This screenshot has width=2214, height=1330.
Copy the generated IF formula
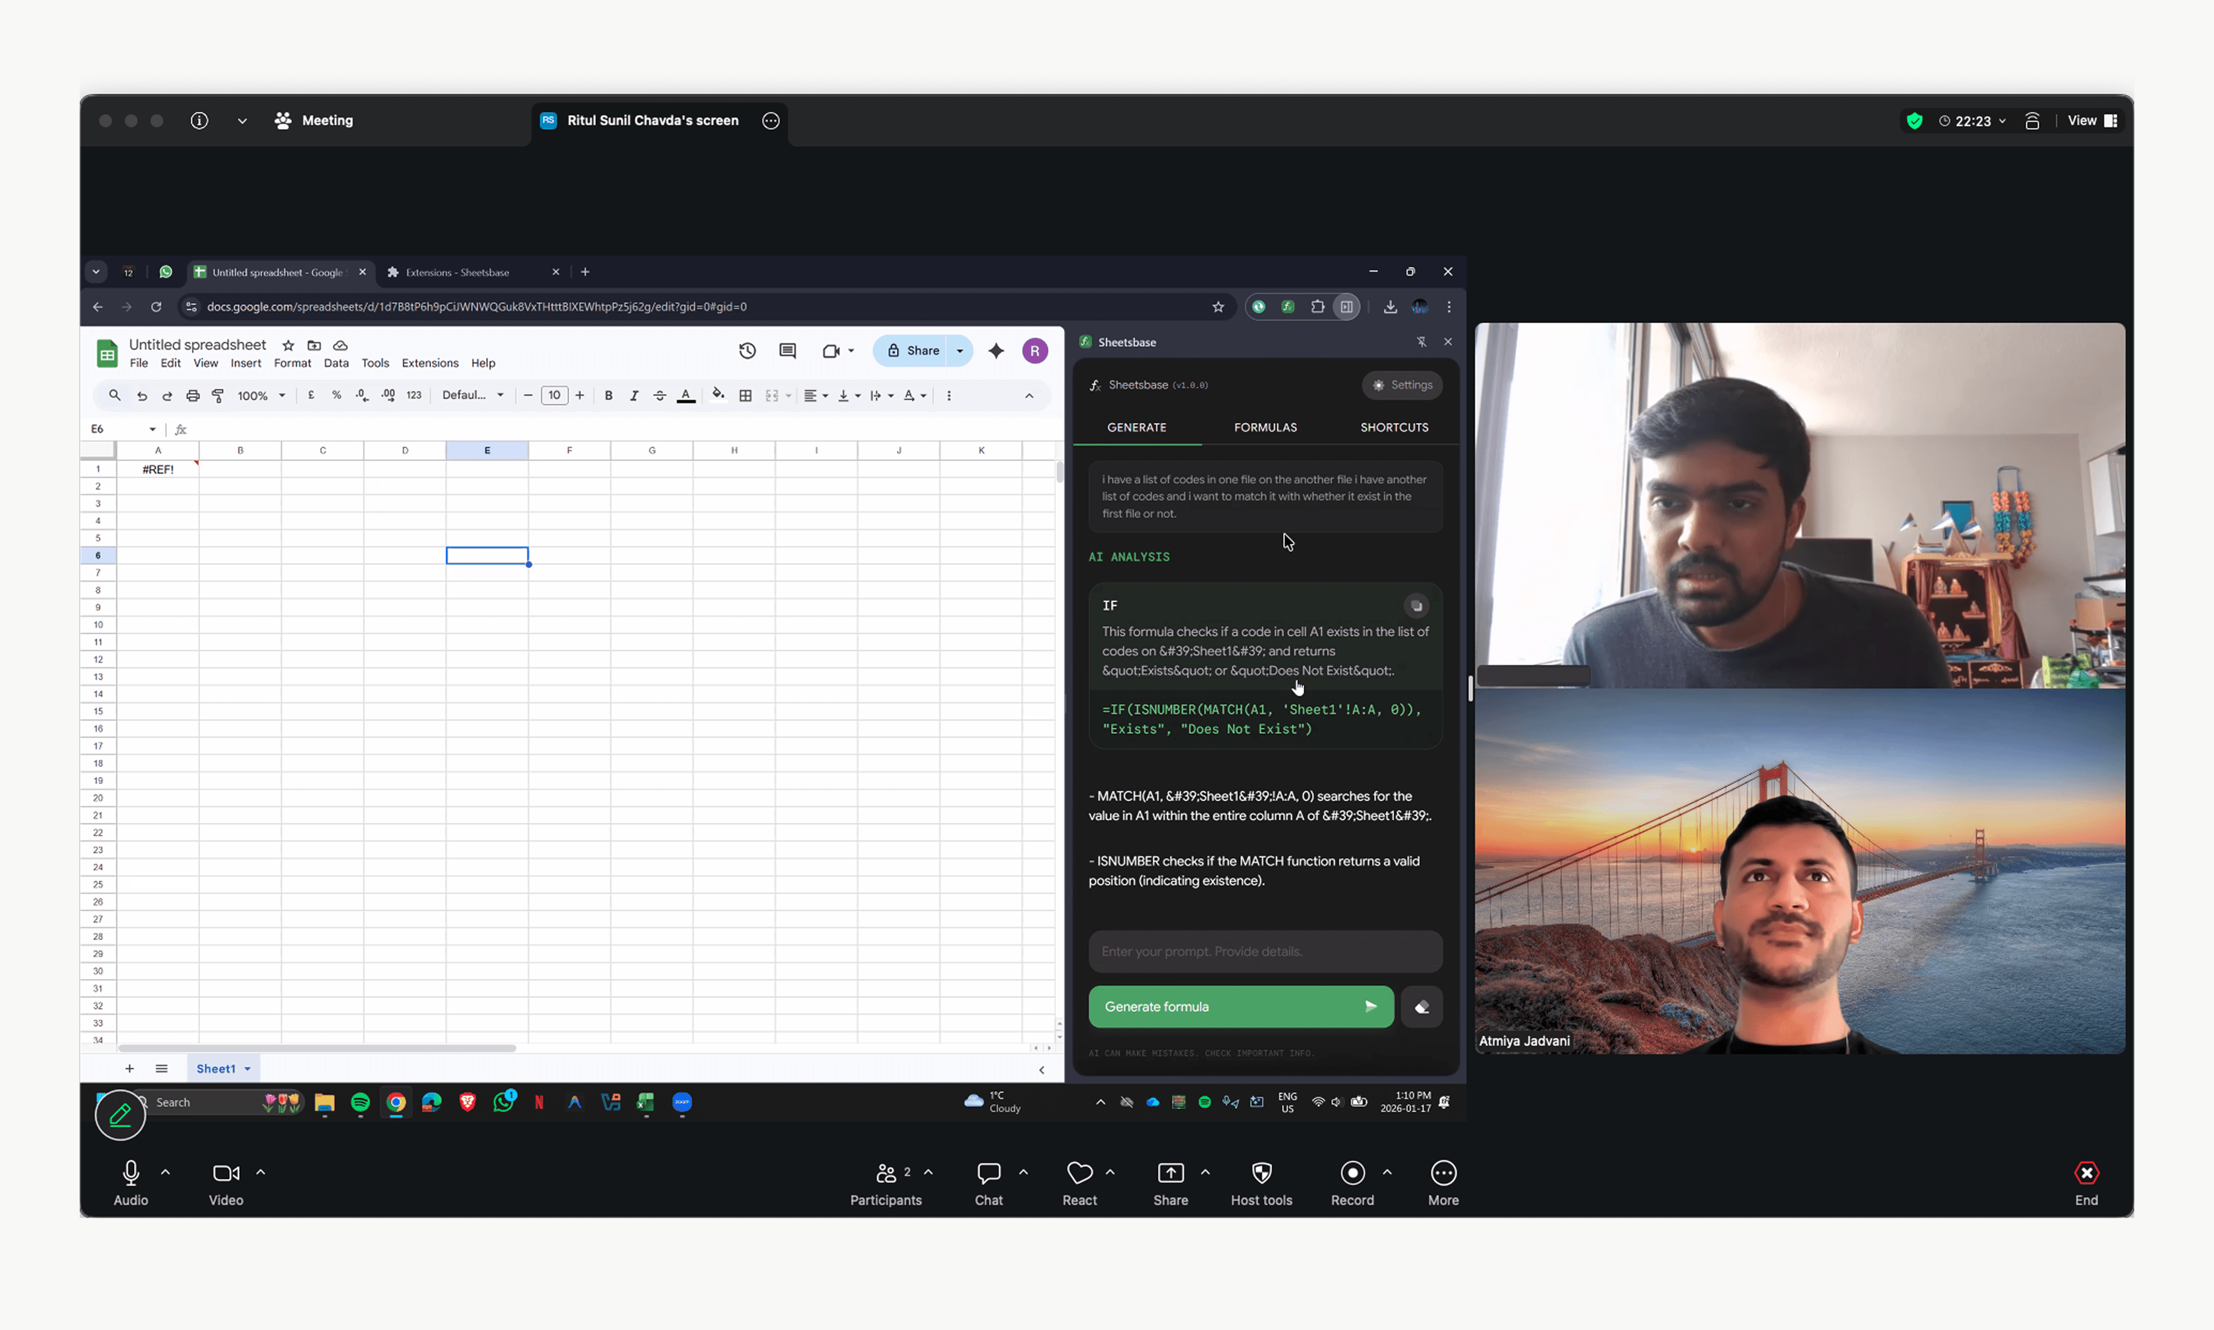coord(1415,606)
